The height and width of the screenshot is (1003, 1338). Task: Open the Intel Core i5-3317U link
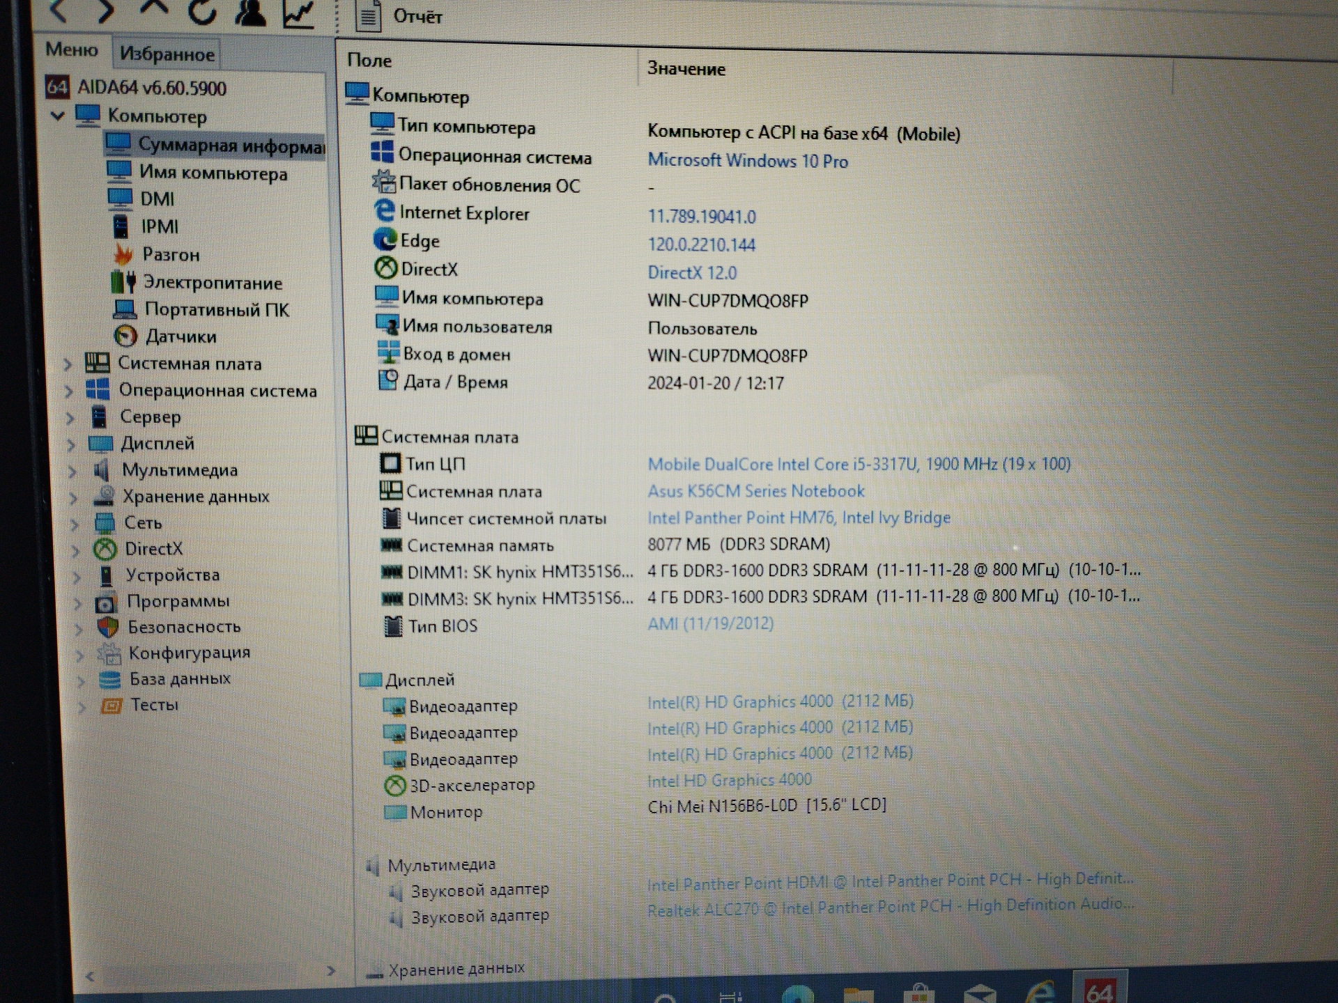click(859, 464)
